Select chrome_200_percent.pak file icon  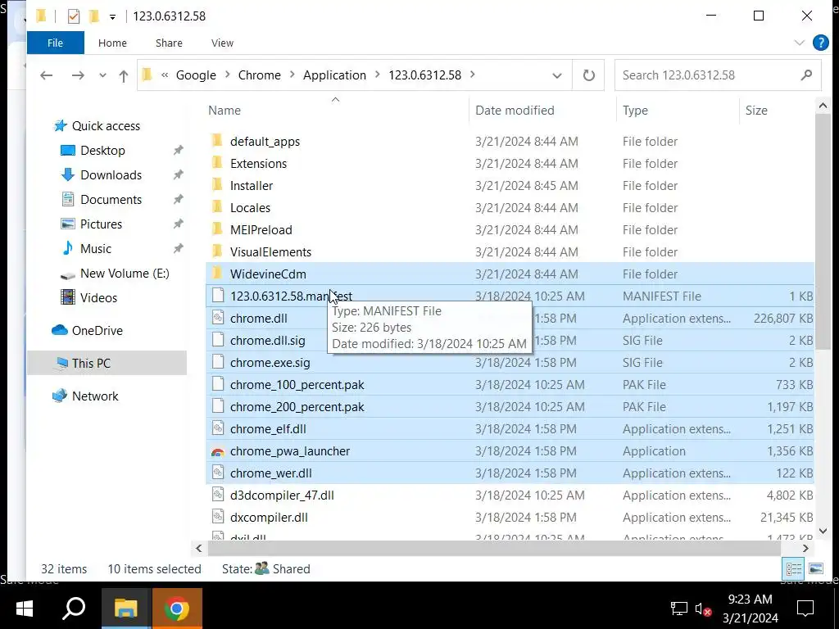coord(217,406)
